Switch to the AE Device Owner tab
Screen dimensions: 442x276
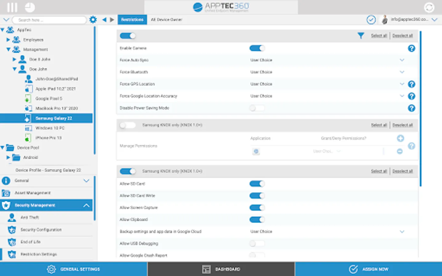click(x=167, y=20)
